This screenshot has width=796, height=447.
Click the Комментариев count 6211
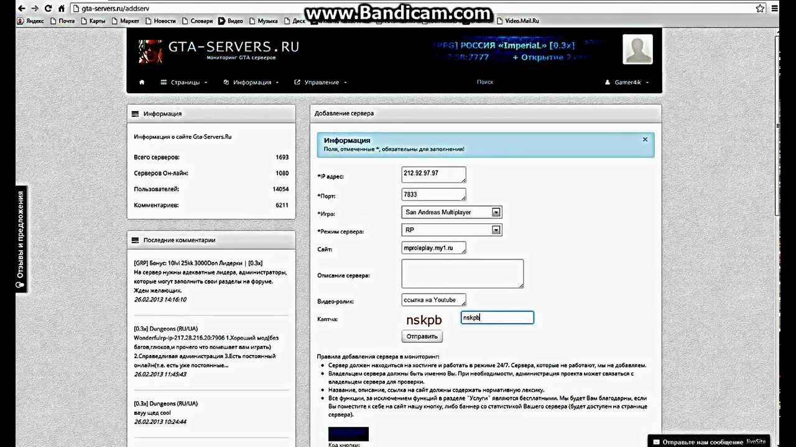click(282, 205)
